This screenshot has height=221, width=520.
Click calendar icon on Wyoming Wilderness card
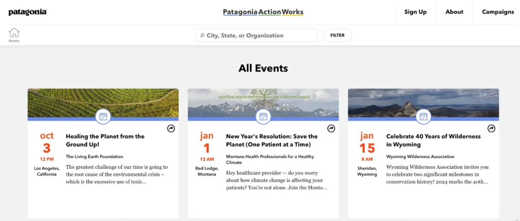tap(423, 117)
